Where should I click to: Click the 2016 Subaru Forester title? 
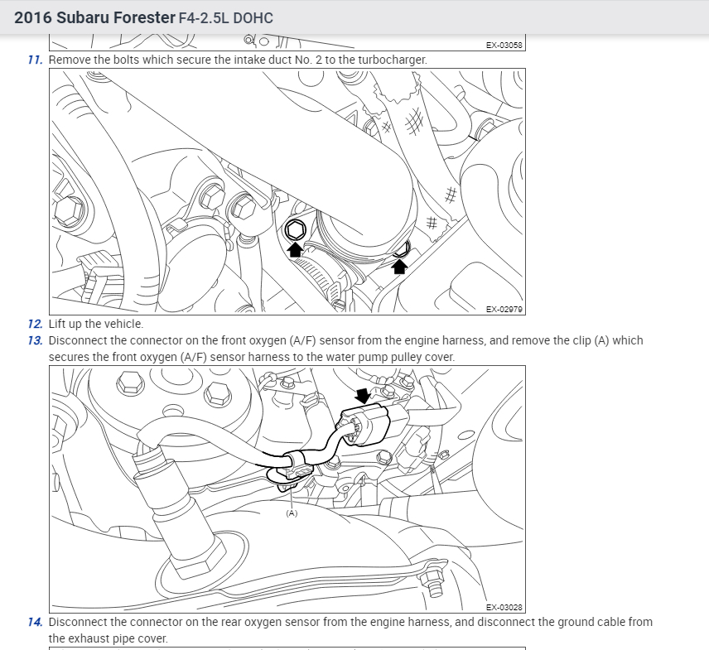click(94, 17)
